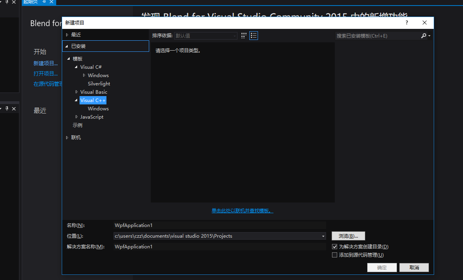Collapse the 已安装 section

(x=67, y=46)
